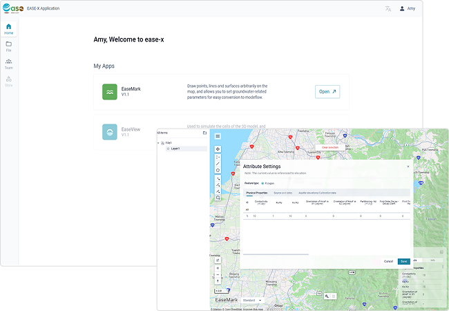Click the side panel vertical scrollbar
The height and width of the screenshot is (311, 449).
coord(443,267)
